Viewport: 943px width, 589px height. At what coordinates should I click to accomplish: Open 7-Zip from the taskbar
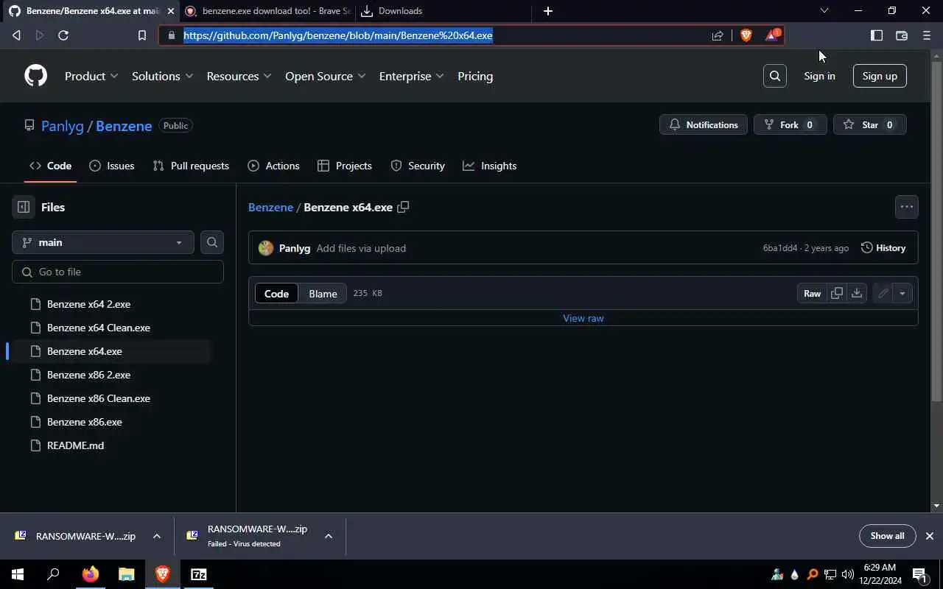(x=199, y=574)
